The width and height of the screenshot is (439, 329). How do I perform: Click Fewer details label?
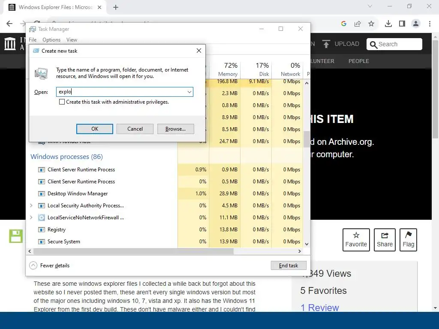(x=55, y=266)
